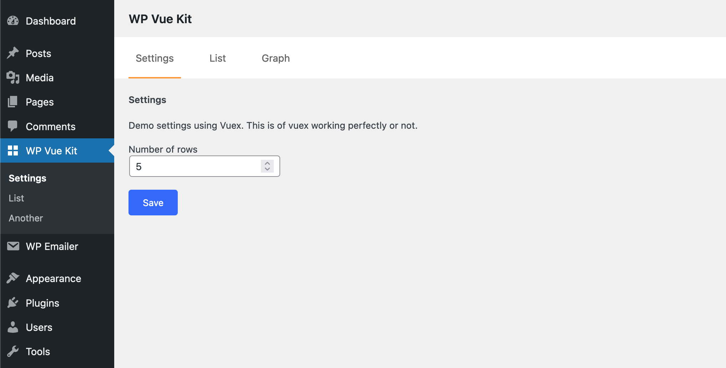Click the Settings section heading

pos(147,100)
